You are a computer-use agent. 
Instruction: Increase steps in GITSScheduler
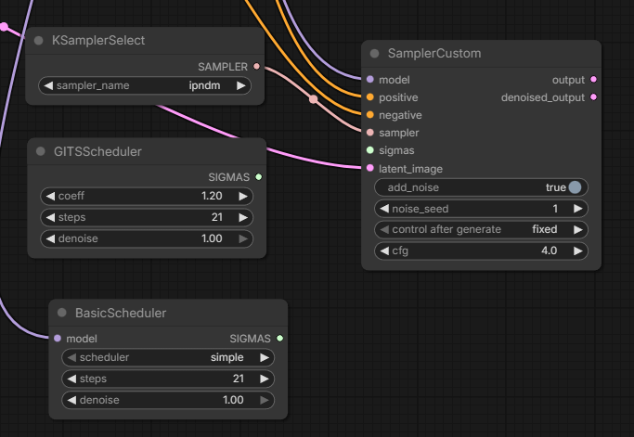243,217
